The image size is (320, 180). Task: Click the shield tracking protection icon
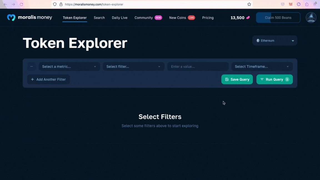[x=55, y=4]
